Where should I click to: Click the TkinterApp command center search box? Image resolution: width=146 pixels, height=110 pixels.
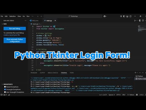coord(73,16)
